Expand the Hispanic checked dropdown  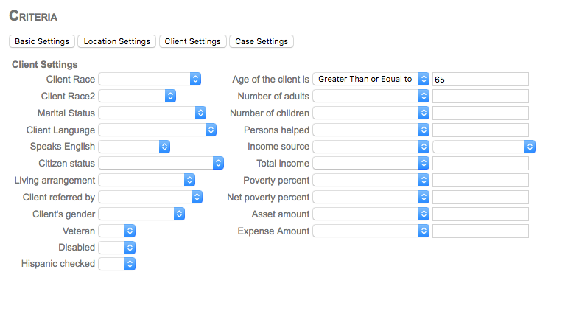pos(116,263)
